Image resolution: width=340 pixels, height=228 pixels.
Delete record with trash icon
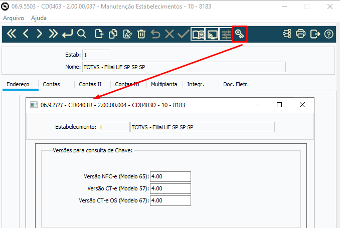tap(141, 34)
